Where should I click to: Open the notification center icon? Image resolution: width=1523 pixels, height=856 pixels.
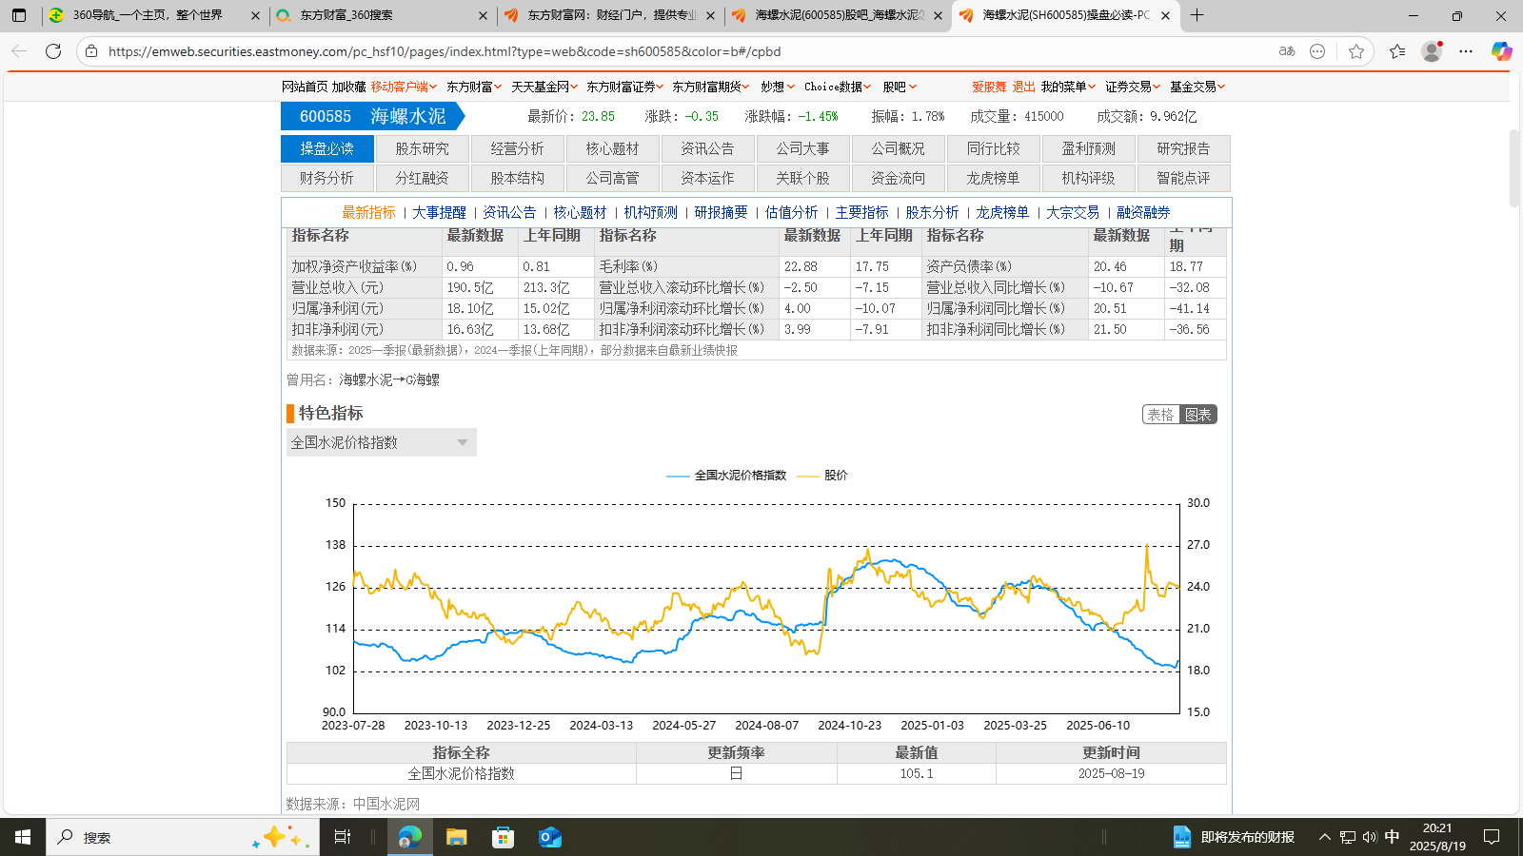pyautogui.click(x=1492, y=837)
